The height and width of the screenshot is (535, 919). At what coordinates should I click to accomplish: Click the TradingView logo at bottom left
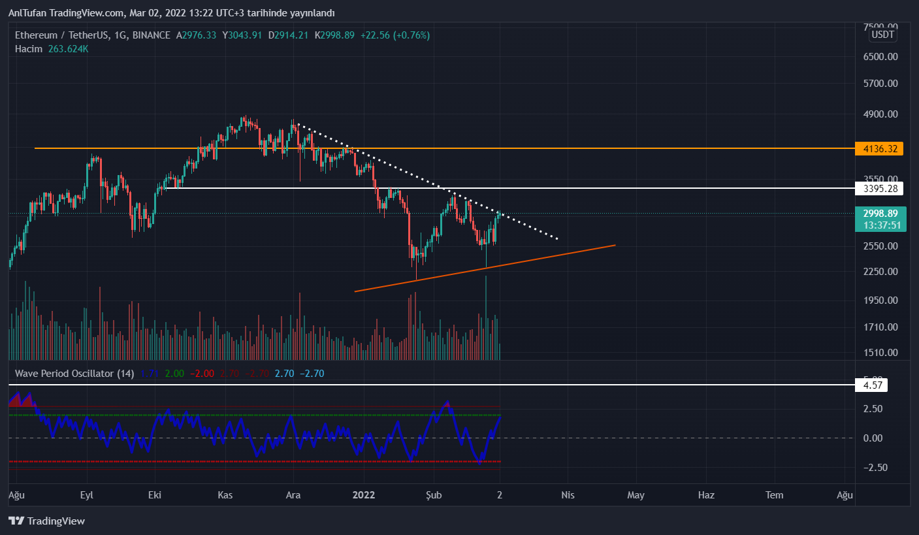tap(46, 521)
